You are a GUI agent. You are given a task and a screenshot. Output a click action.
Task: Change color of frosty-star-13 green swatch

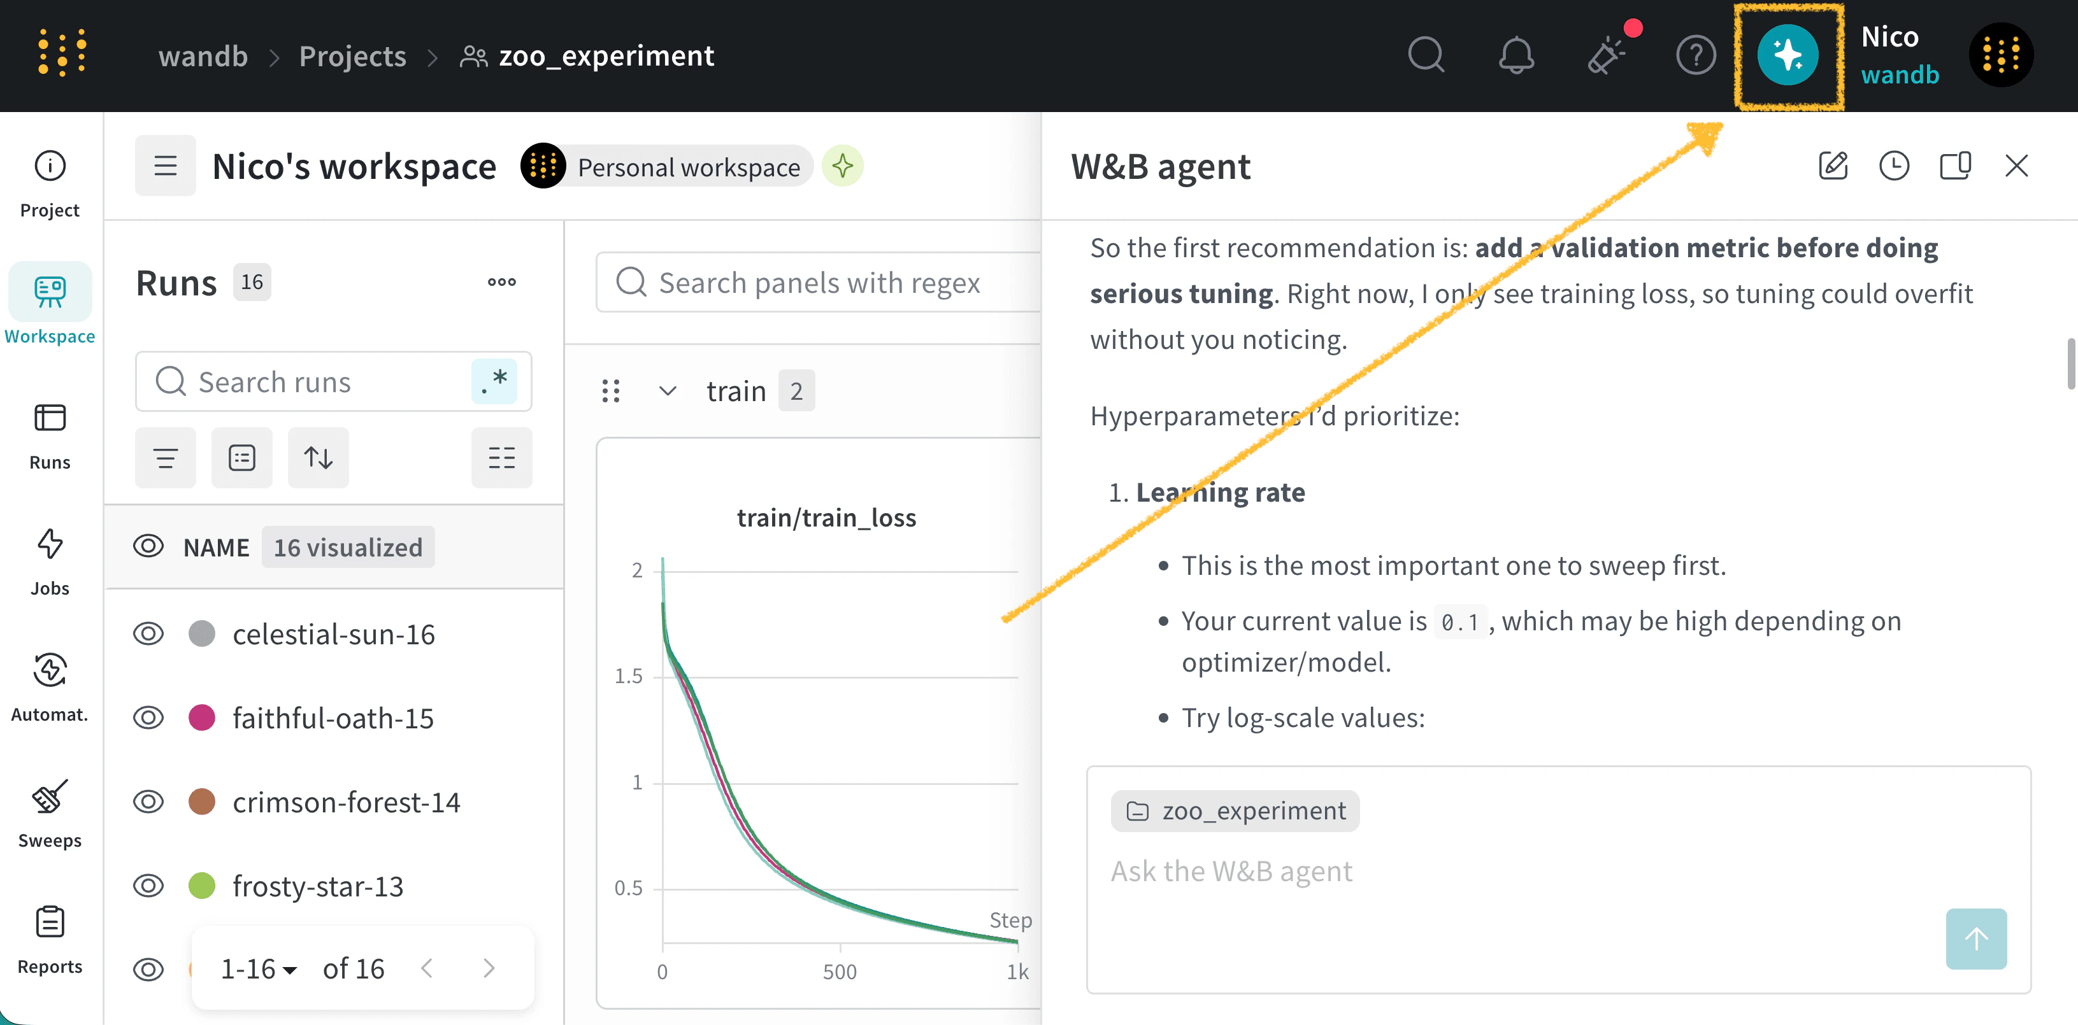tap(202, 886)
